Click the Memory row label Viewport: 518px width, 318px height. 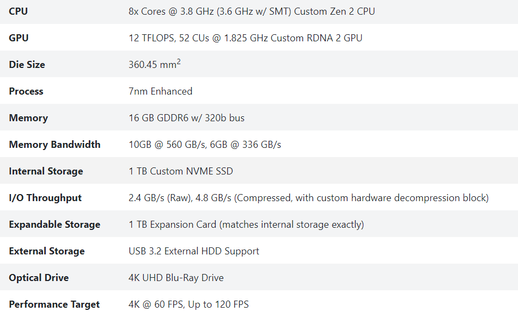point(28,118)
